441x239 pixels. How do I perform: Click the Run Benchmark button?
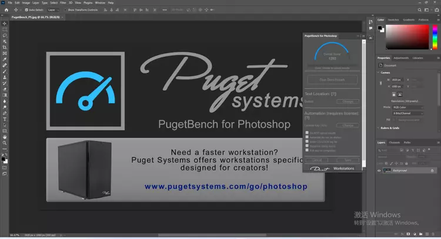pyautogui.click(x=332, y=79)
